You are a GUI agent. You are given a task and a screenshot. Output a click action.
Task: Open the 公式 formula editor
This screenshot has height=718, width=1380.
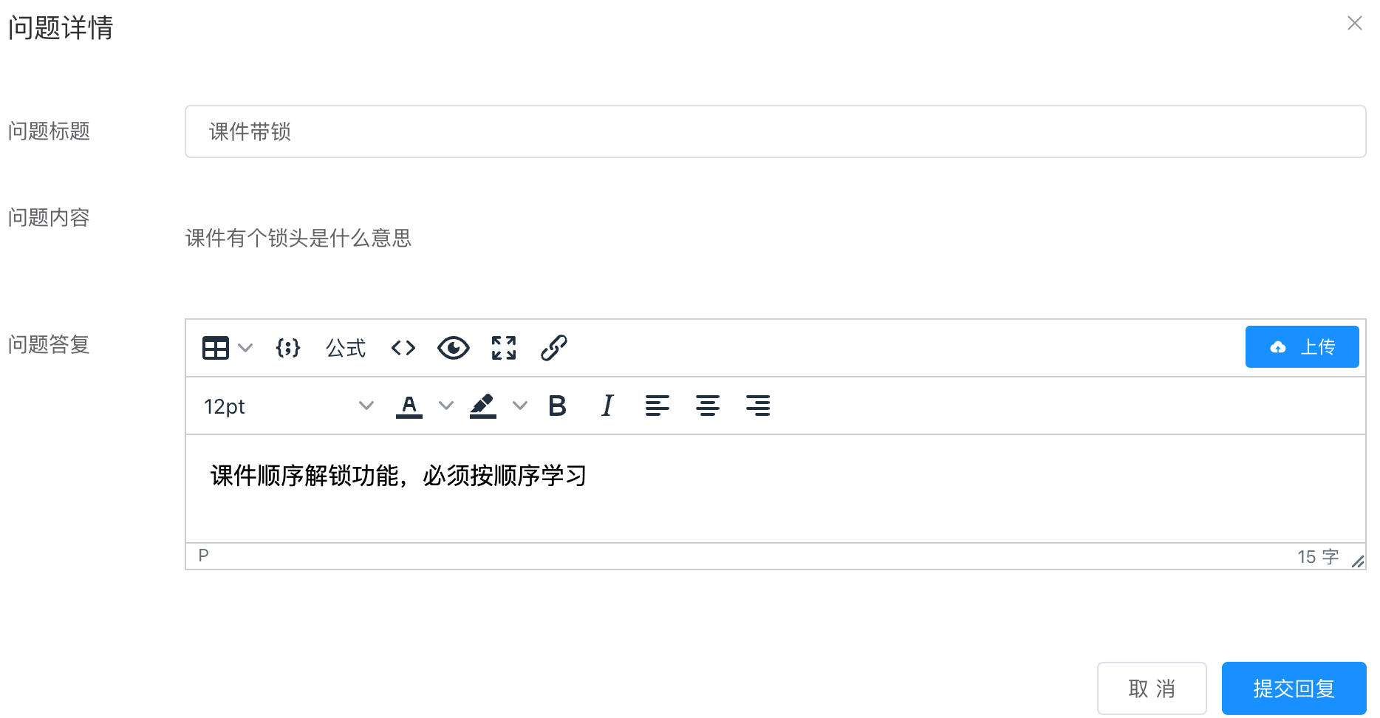point(346,348)
